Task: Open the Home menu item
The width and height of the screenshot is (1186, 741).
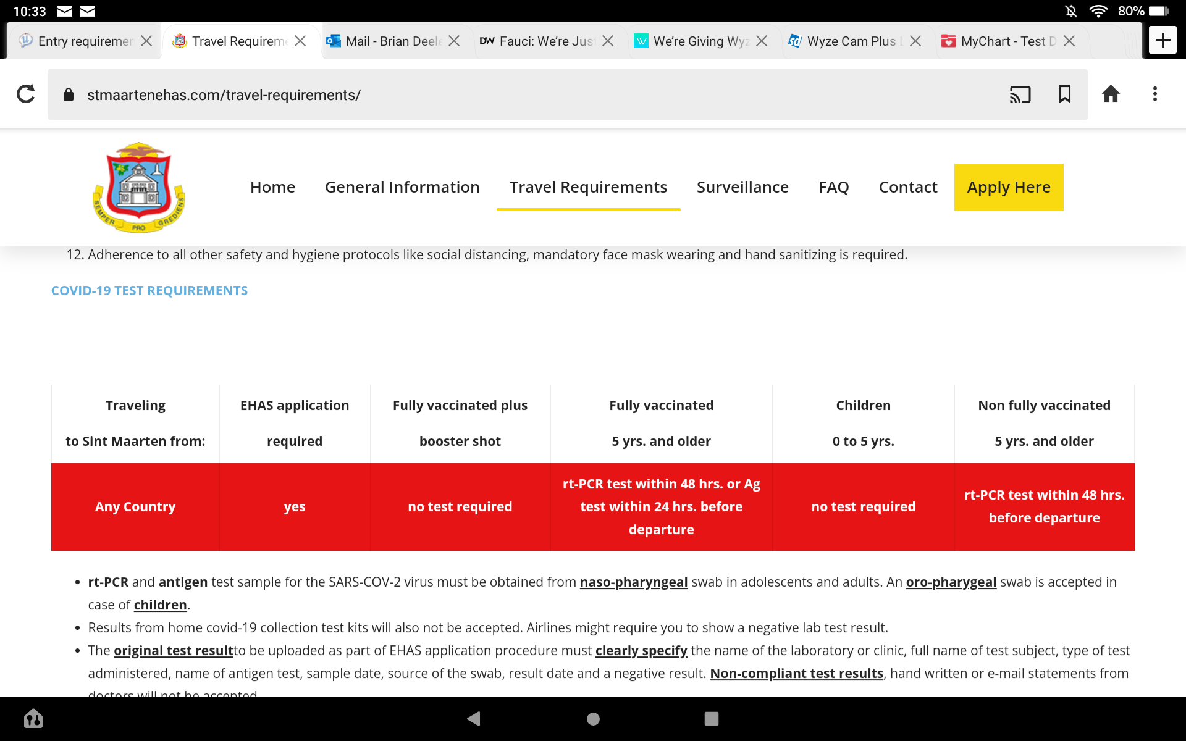Action: point(272,187)
